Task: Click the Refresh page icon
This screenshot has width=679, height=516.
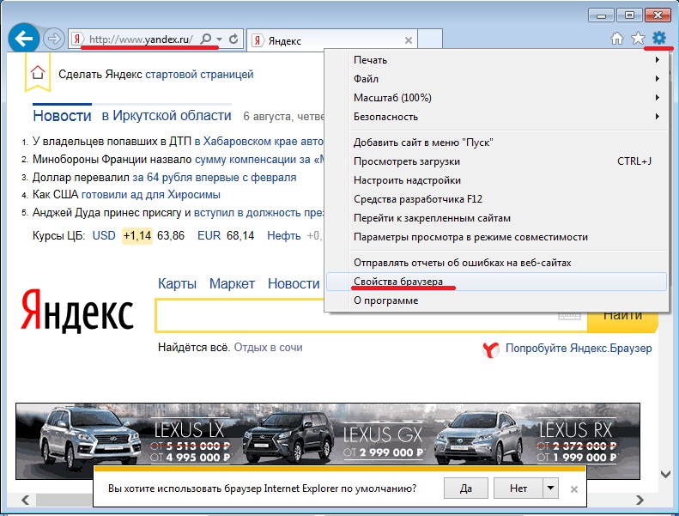Action: click(233, 39)
